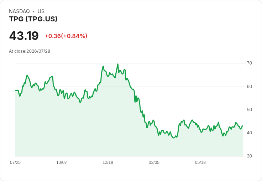262x181 pixels.
Task: Select the 40 y-axis price label
Action: (249, 133)
